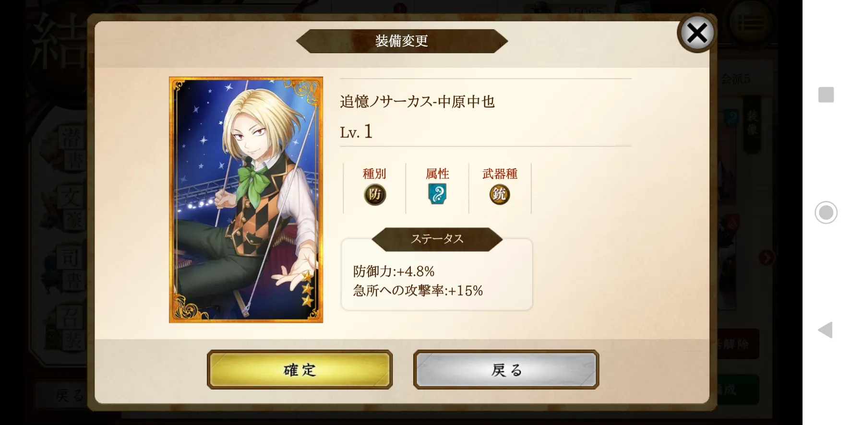The height and width of the screenshot is (425, 851).
Task: Close the 装備変更 dialog with X
Action: 696,33
